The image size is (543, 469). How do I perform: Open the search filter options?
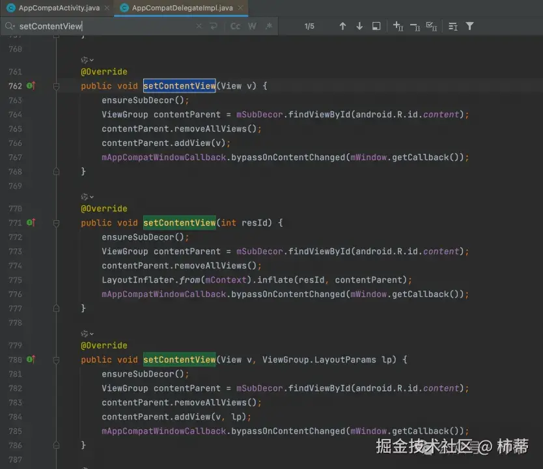coord(469,26)
